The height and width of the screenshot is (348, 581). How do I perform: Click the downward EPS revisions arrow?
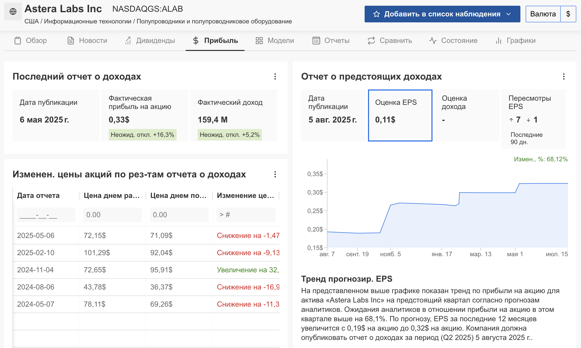click(x=528, y=120)
